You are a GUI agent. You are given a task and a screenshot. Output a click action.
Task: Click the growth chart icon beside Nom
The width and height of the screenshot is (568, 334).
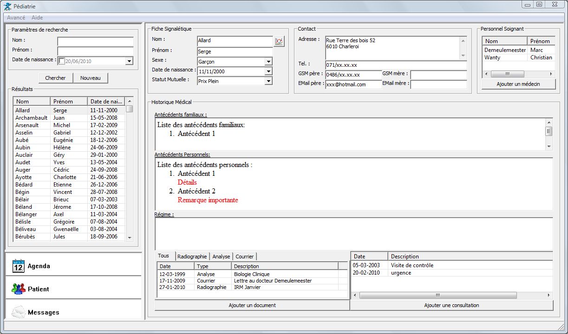(x=279, y=41)
